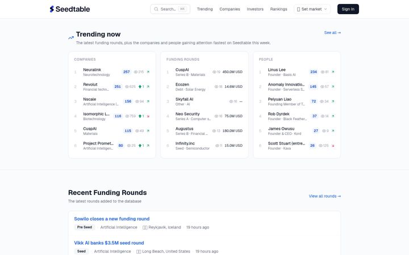Open the Augustus funding round

[x=204, y=131]
